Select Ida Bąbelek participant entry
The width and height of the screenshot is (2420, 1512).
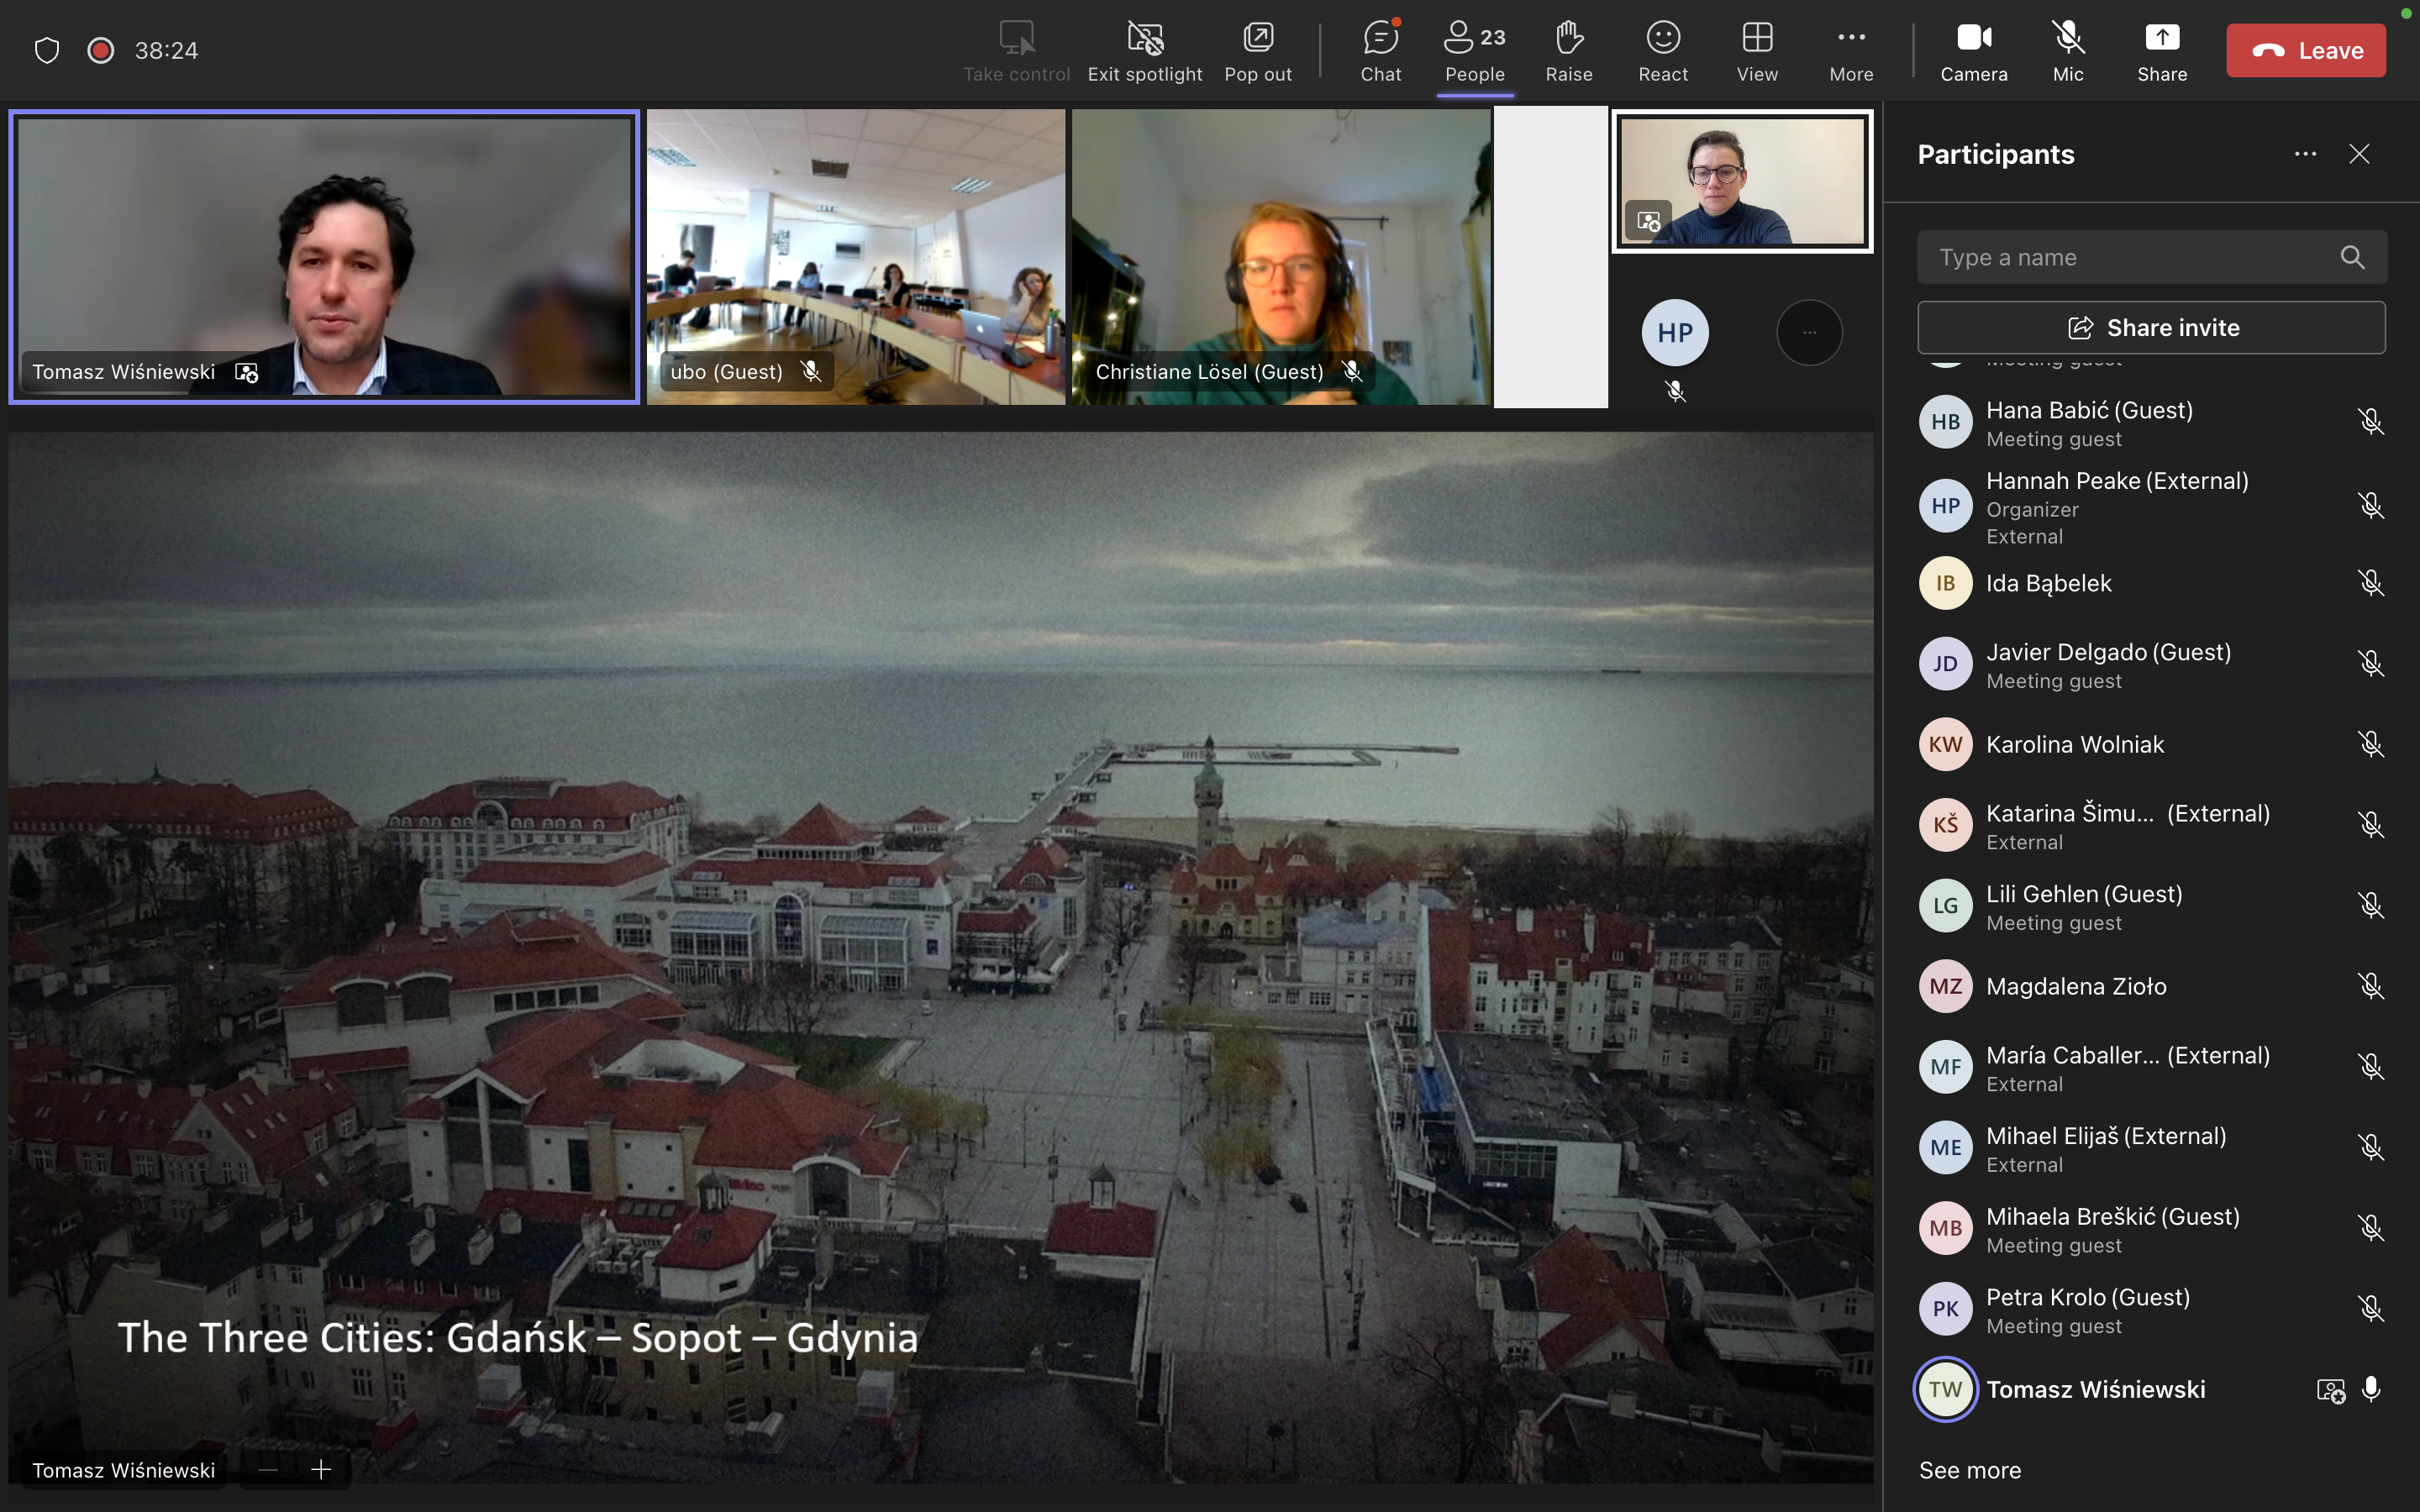click(2048, 583)
